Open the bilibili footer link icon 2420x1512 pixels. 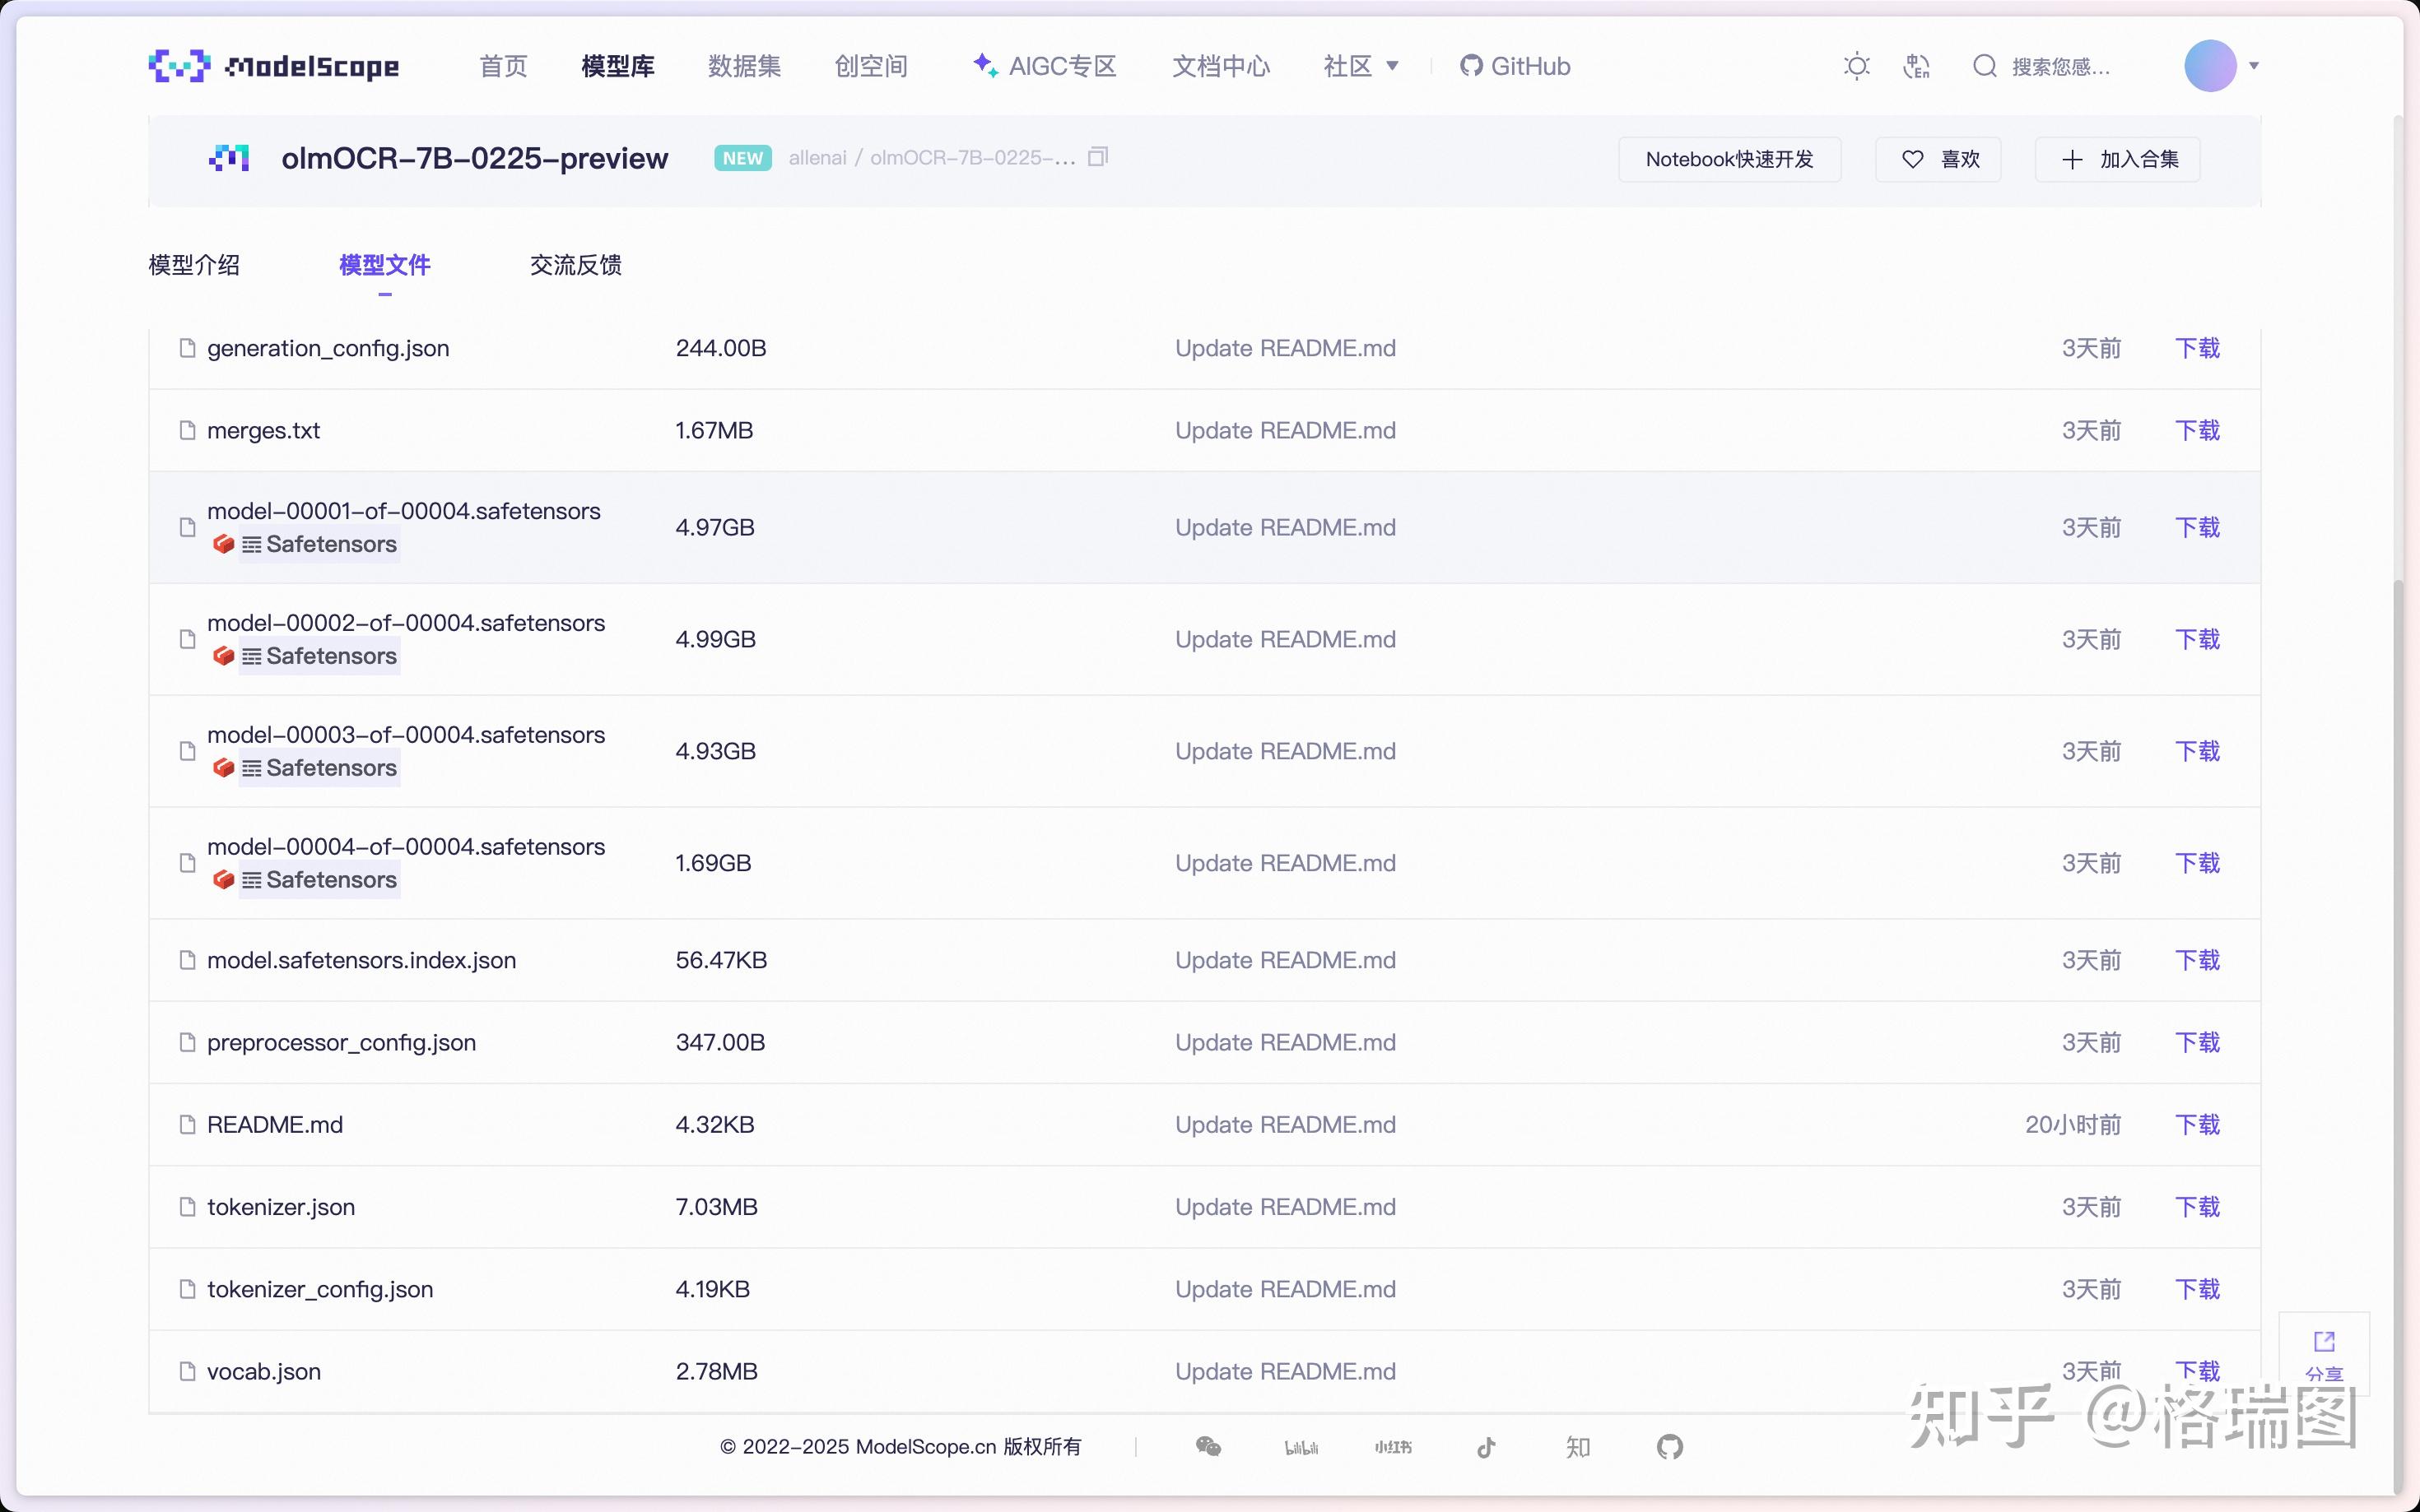(1301, 1447)
